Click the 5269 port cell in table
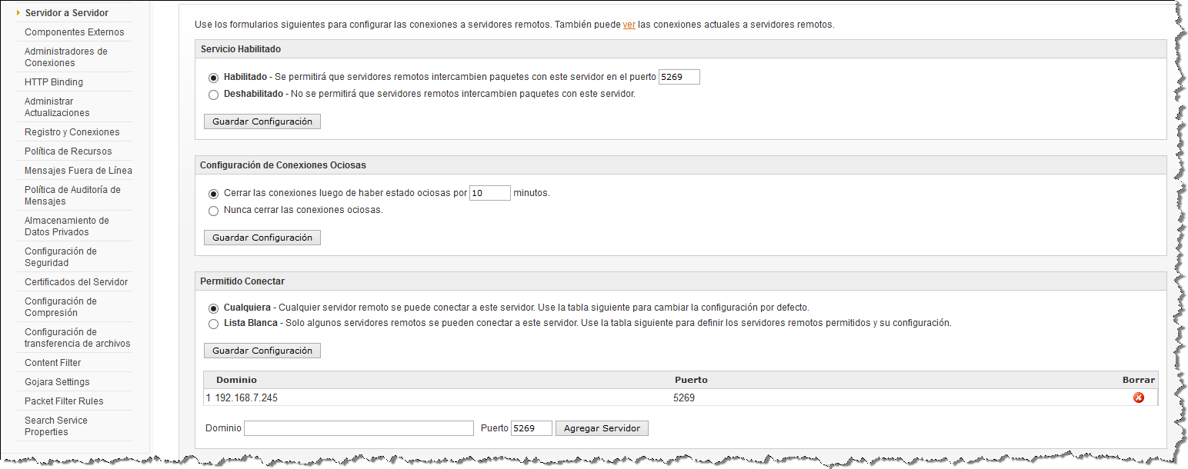Screen dimensions: 1188x469 tap(684, 398)
